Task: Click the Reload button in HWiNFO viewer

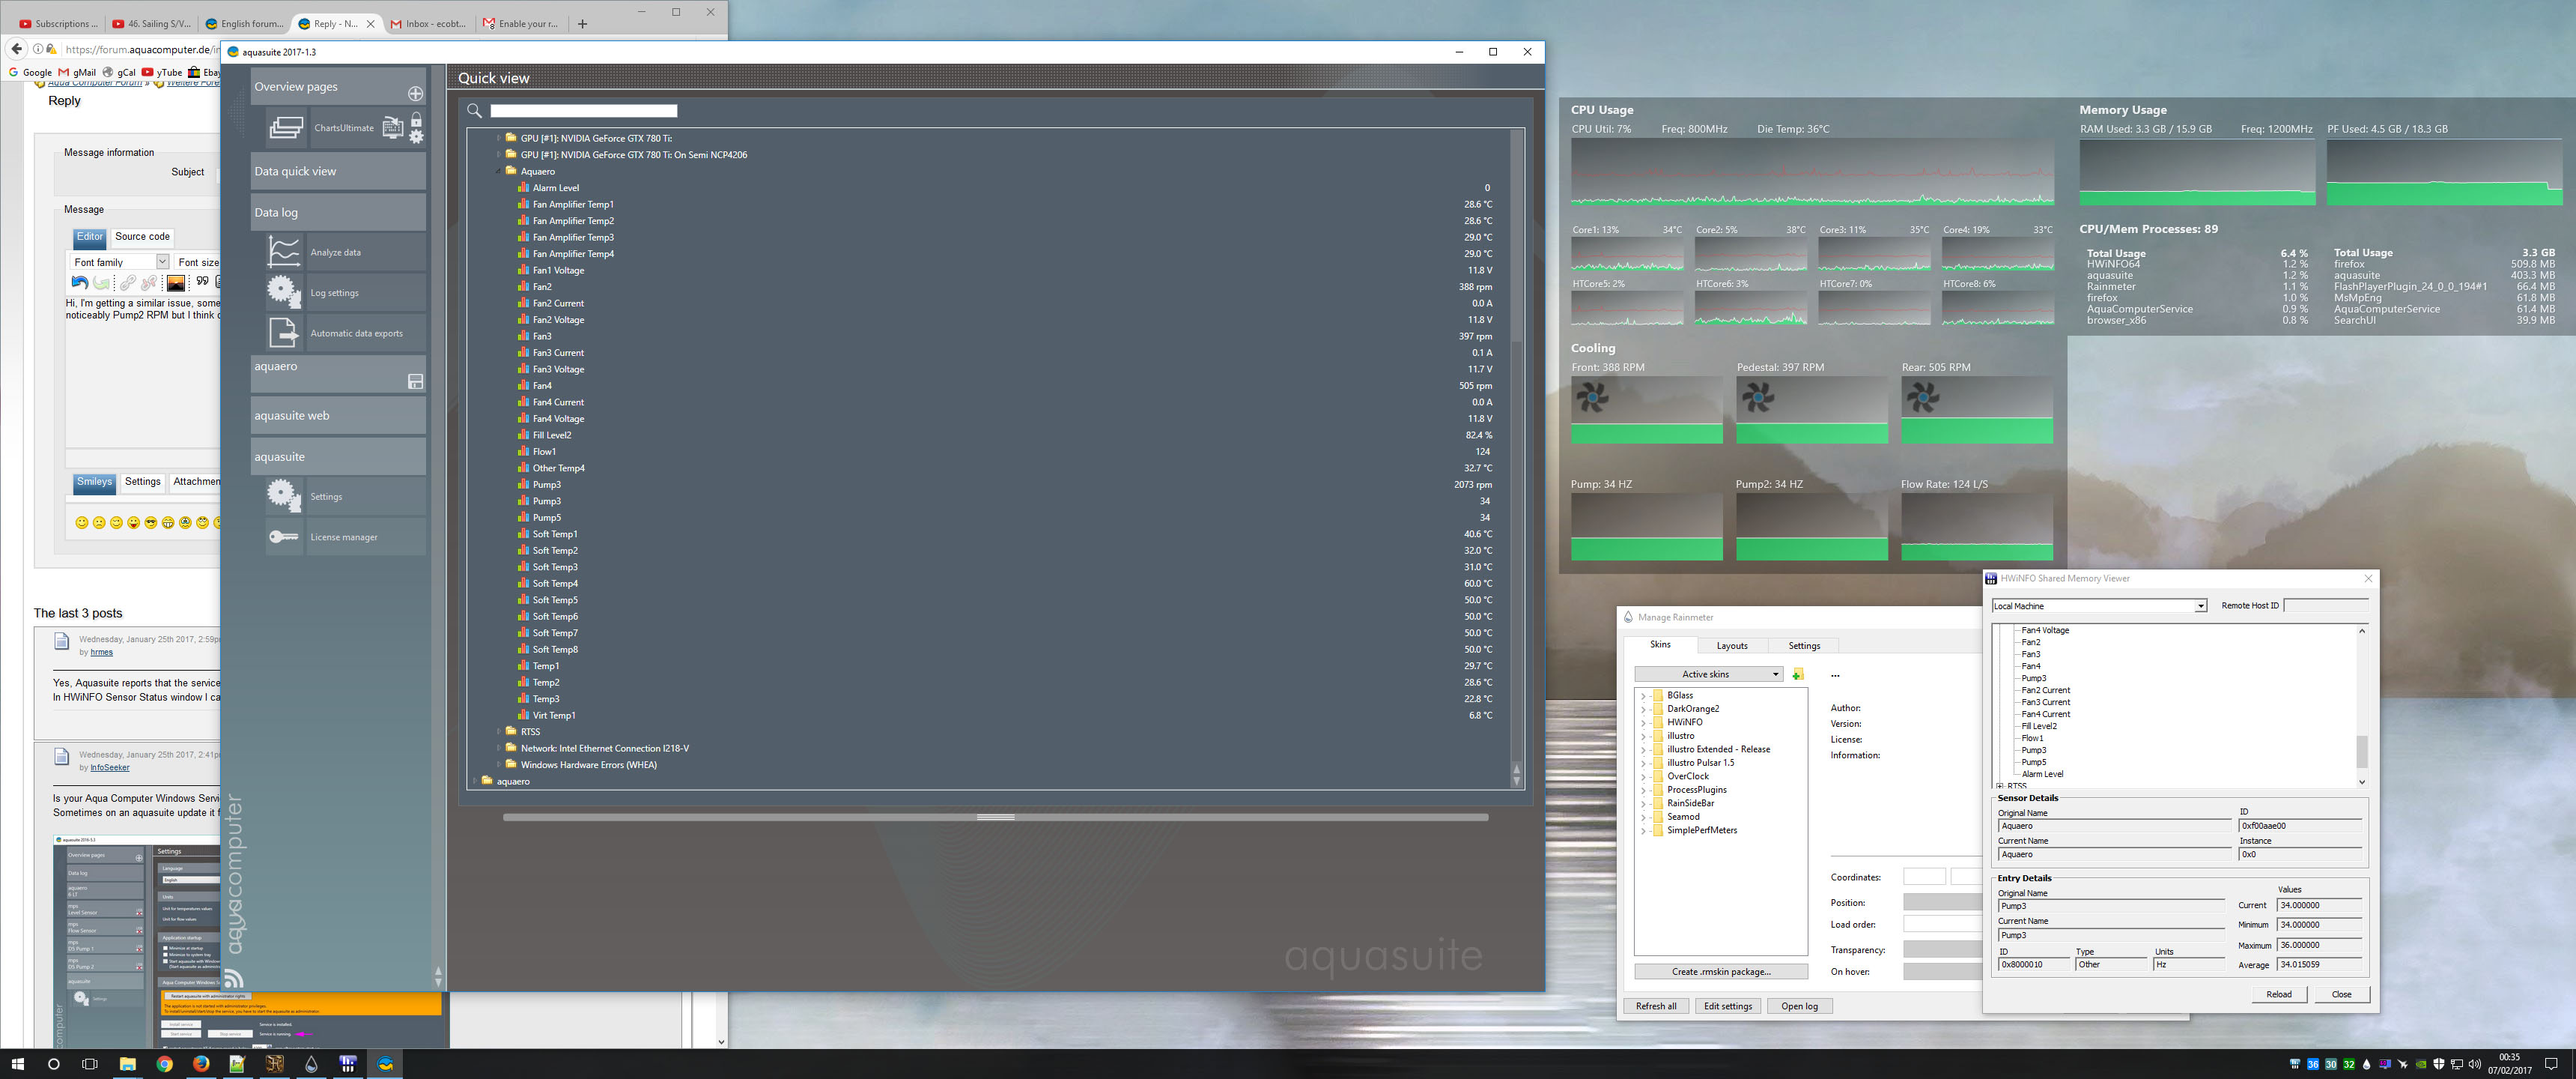Action: (2278, 994)
